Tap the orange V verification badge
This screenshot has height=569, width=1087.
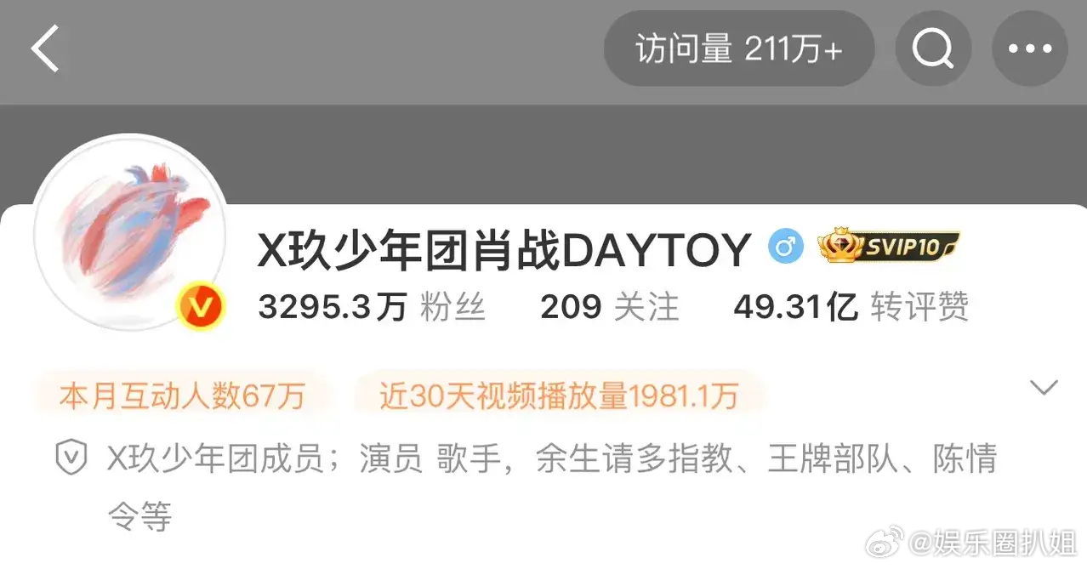click(200, 307)
